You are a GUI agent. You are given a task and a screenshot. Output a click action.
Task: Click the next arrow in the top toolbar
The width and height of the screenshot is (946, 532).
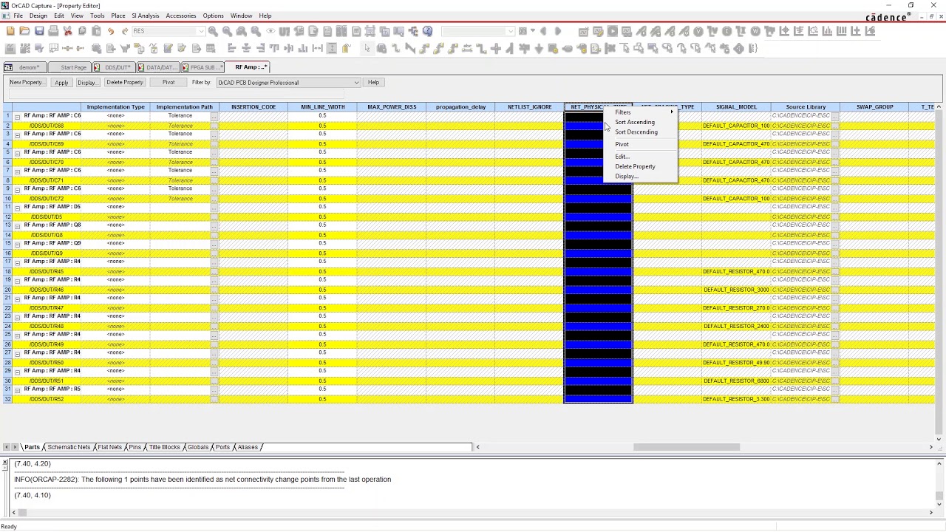[x=557, y=31]
